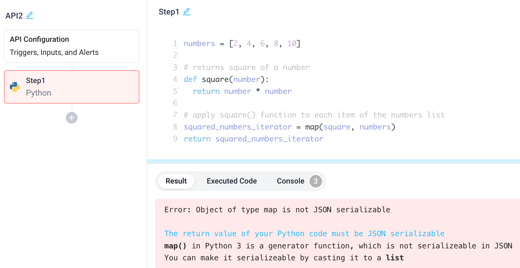
Task: Click the return statement on line 9
Action: (x=197, y=139)
